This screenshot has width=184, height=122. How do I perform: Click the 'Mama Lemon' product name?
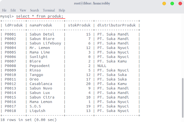(41, 102)
